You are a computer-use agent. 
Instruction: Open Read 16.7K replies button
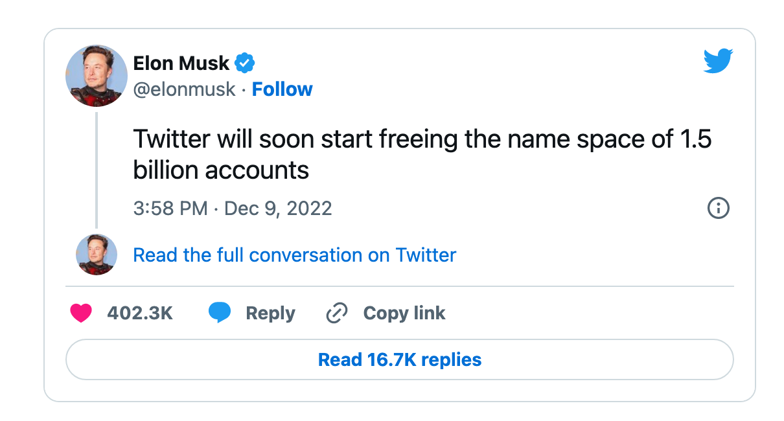coord(399,359)
